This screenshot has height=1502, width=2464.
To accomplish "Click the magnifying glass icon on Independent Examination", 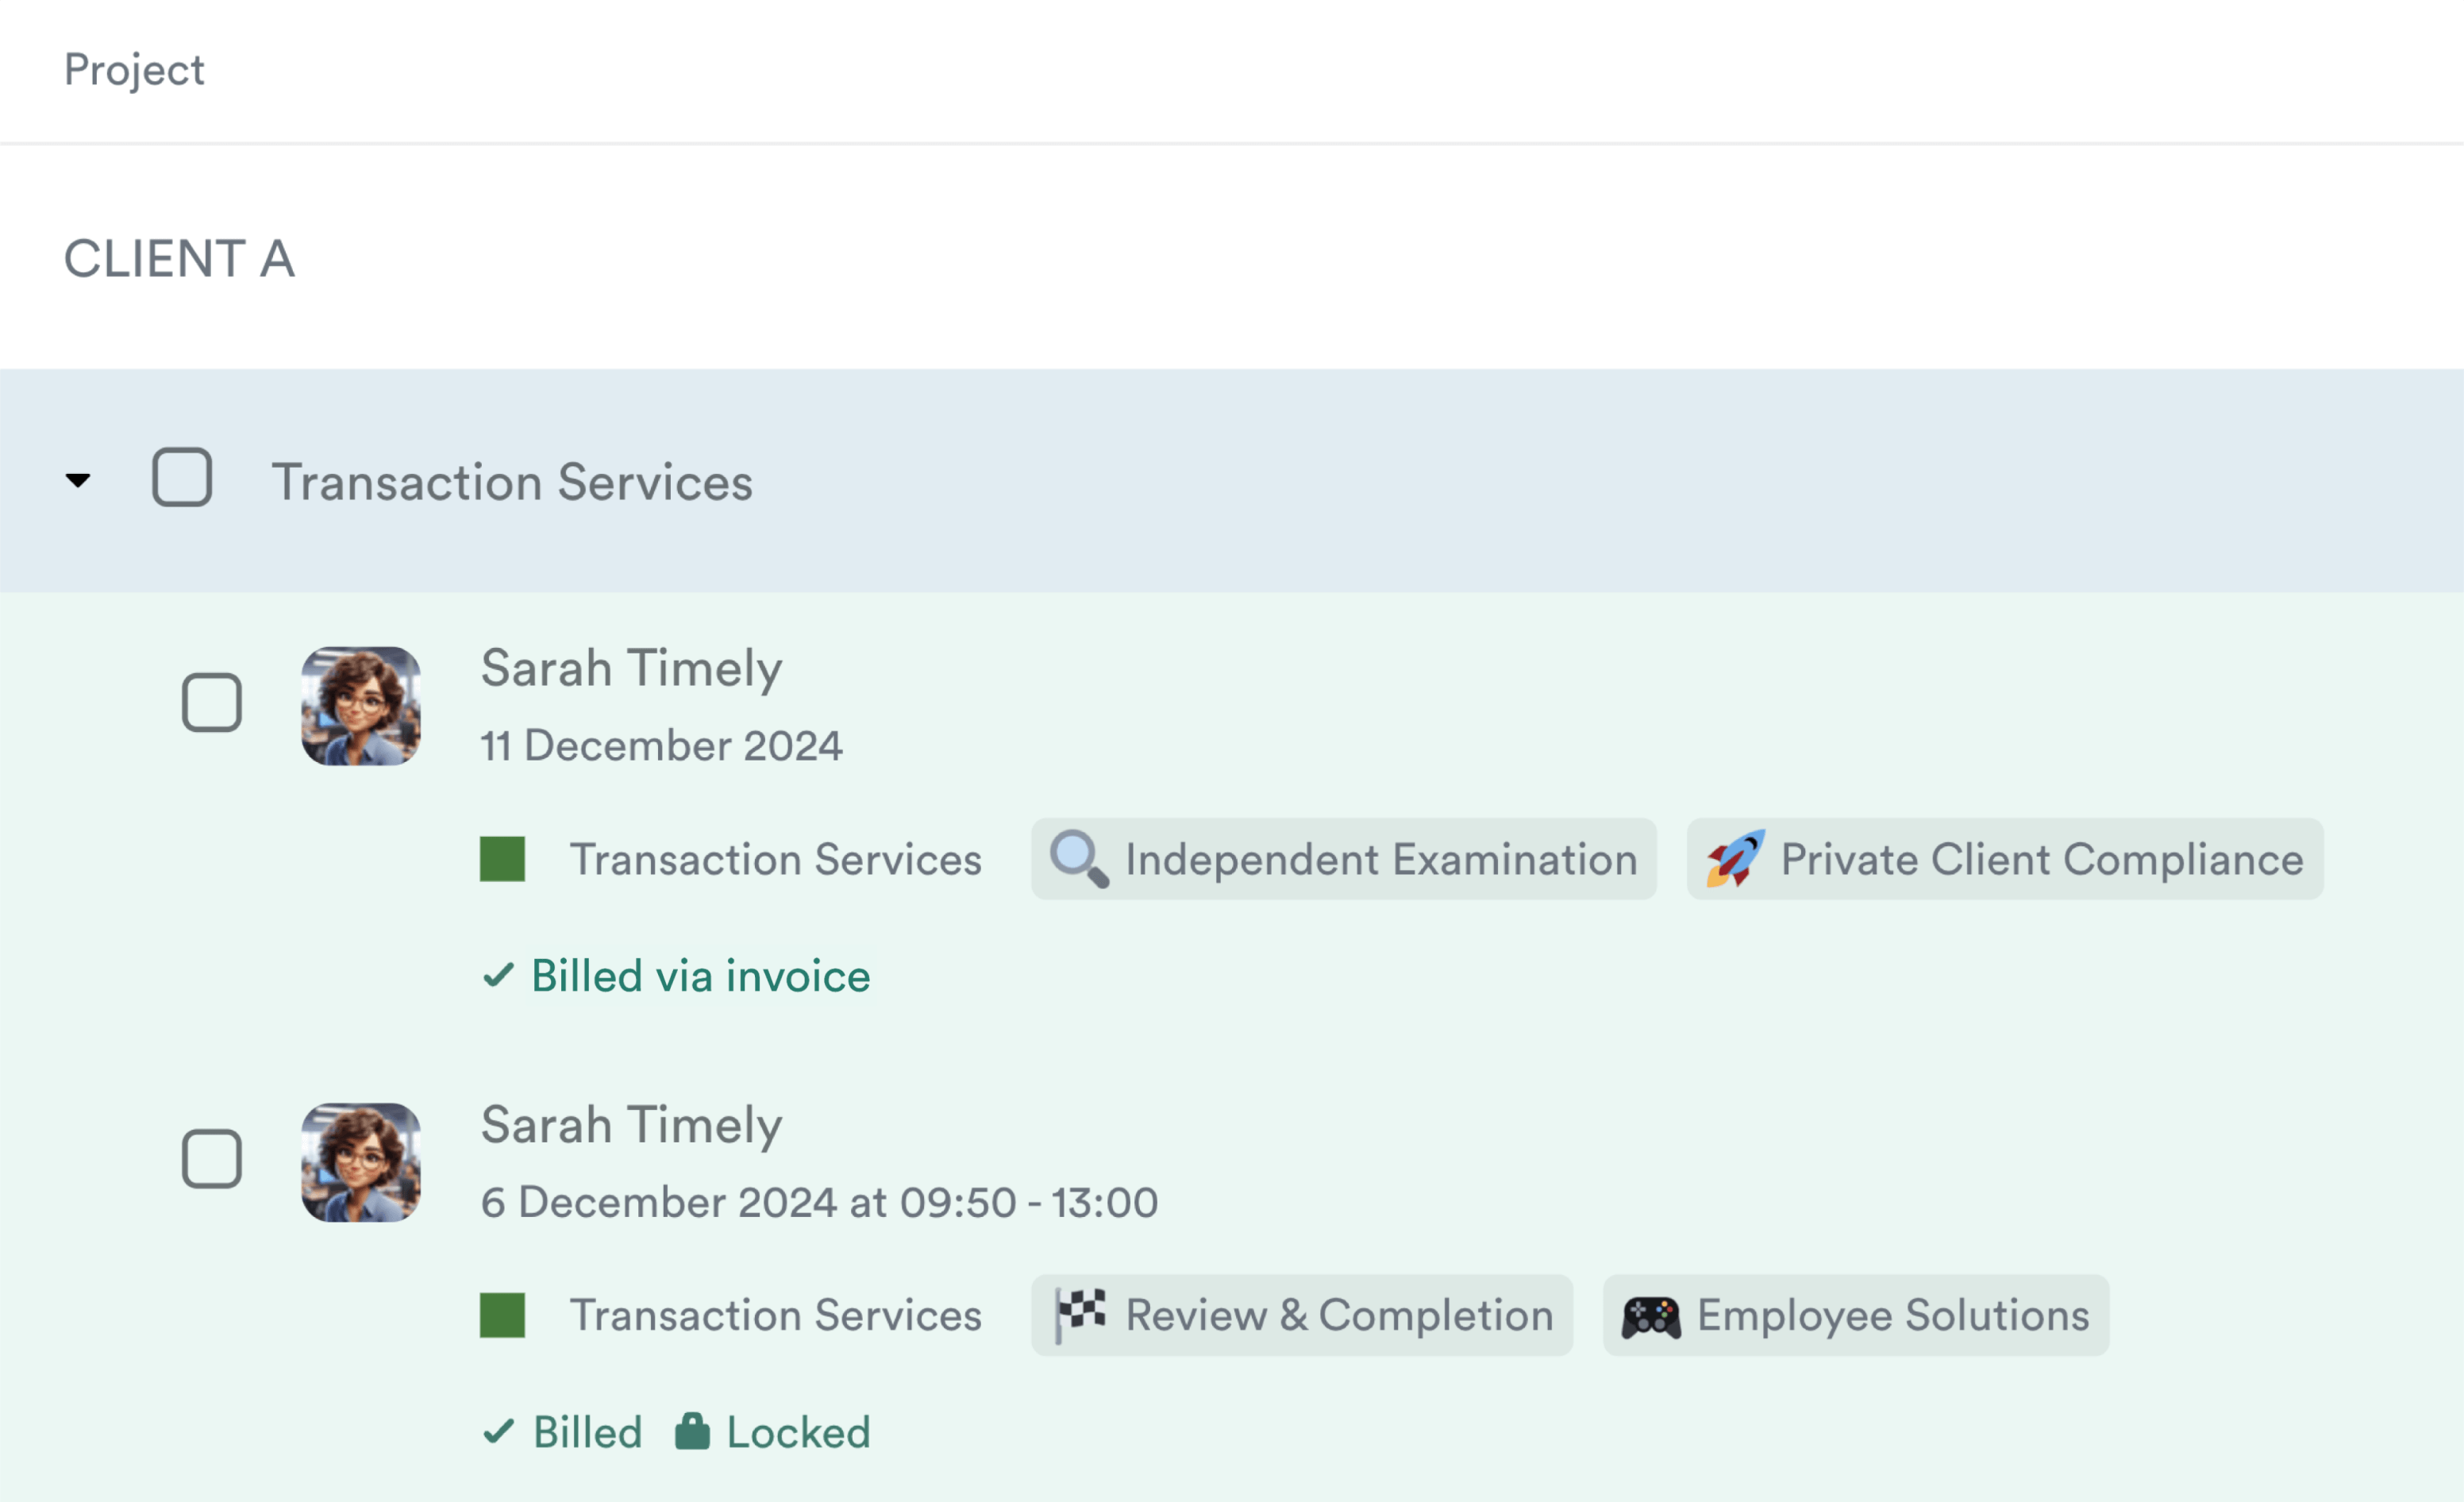I will (1078, 859).
